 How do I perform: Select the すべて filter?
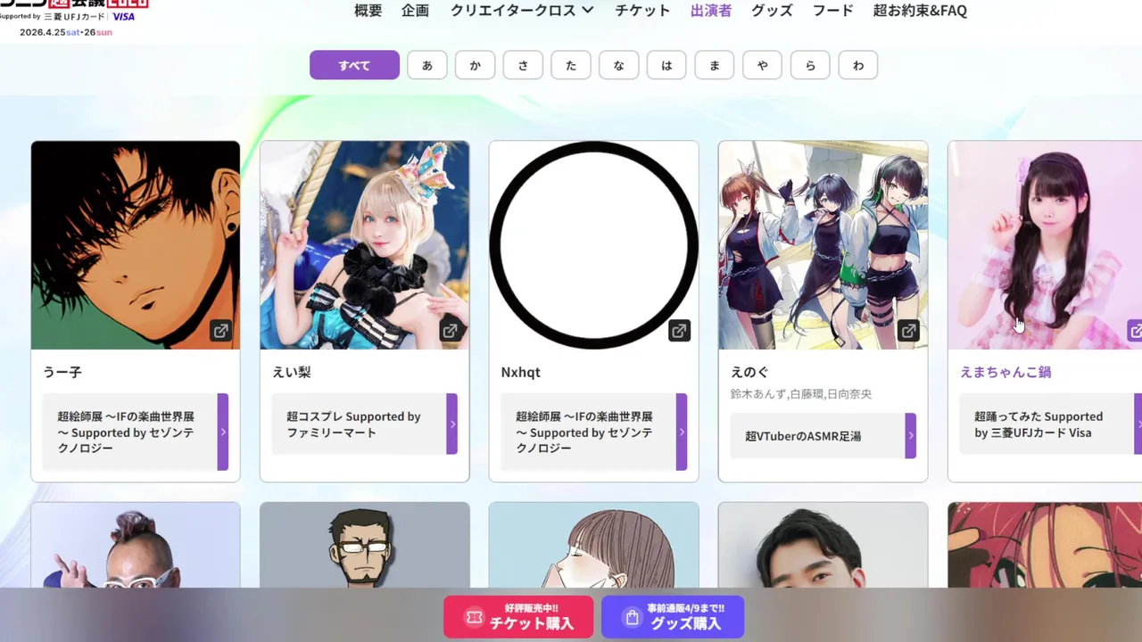click(354, 65)
